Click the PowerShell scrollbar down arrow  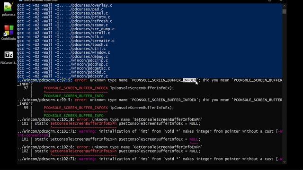284,161
